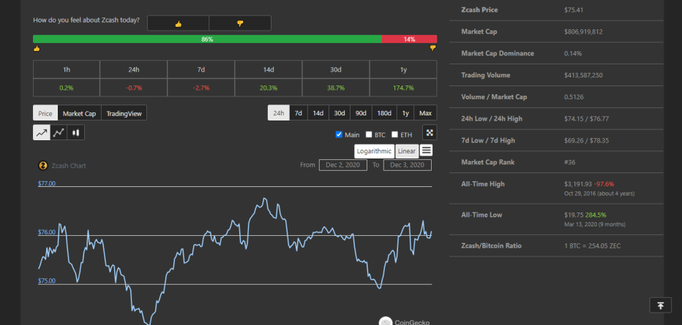Switch to the Market Cap tab

[x=79, y=113]
